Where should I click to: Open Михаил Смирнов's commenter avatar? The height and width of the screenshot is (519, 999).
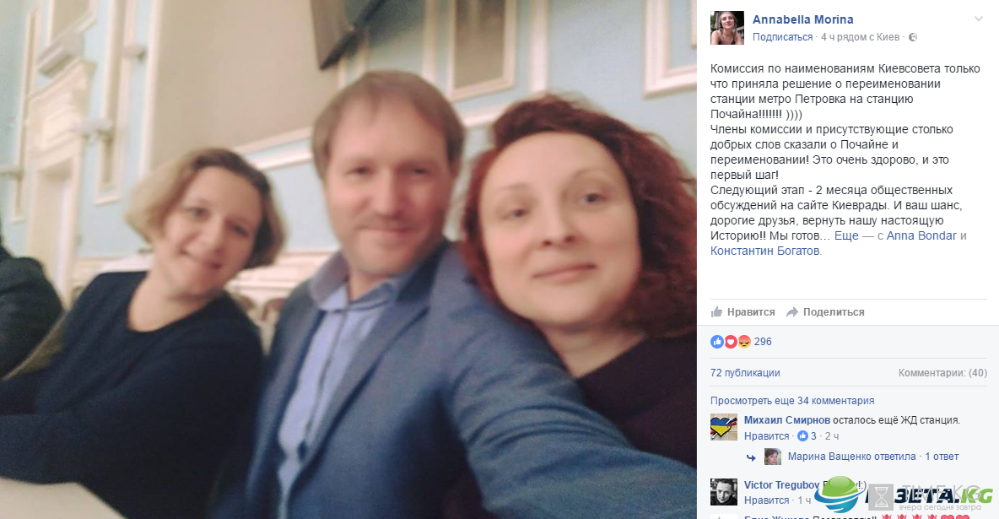724,427
